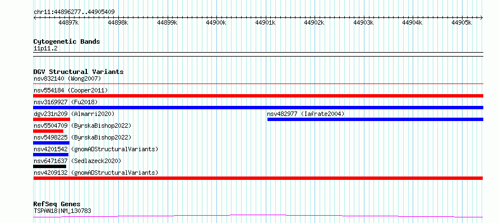Open nsv4201542 (gnomADStructuralVariants) label
This screenshot has height=223, width=499.
96,149
